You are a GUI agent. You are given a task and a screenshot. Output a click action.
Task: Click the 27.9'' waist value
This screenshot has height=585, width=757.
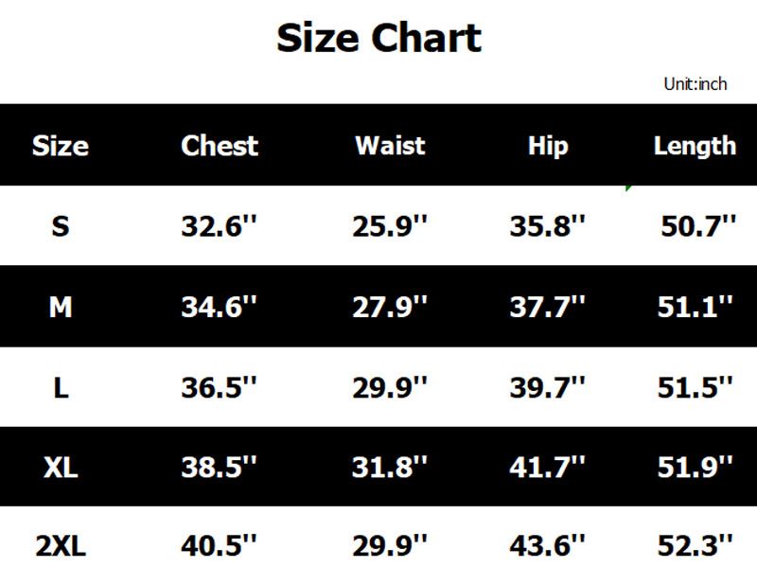coord(390,307)
